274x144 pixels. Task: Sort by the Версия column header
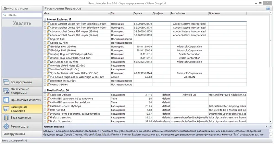(x=142, y=13)
